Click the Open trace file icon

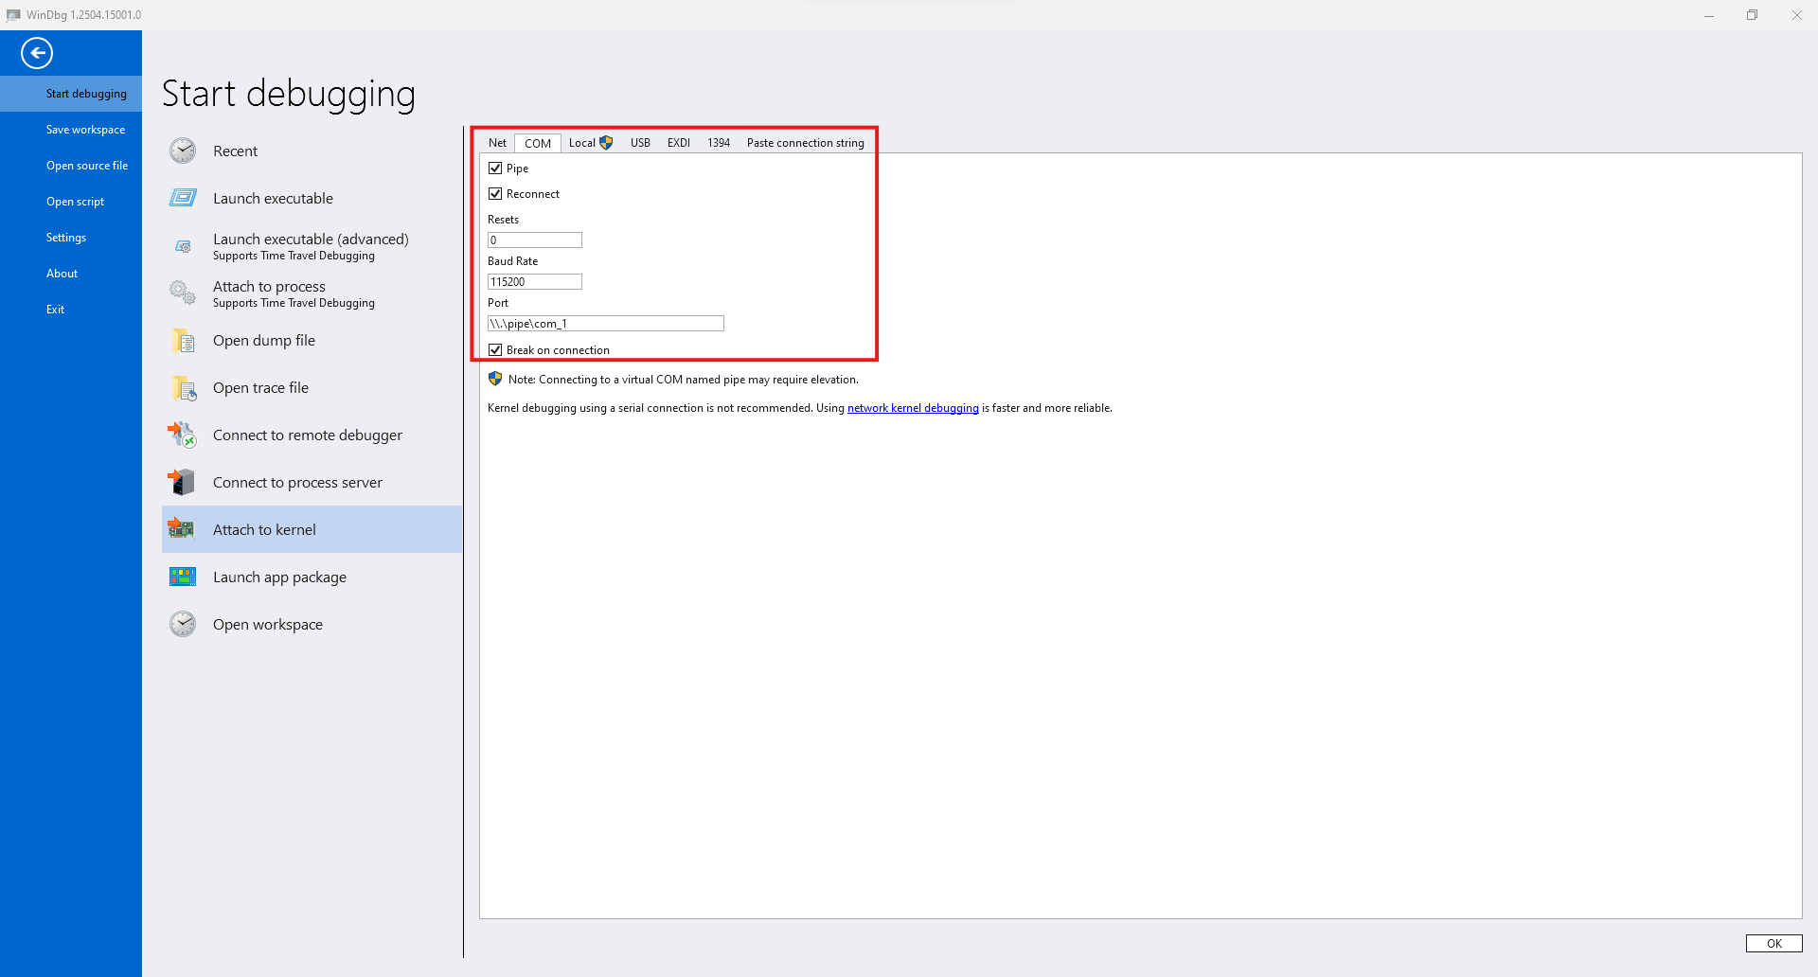(x=183, y=388)
